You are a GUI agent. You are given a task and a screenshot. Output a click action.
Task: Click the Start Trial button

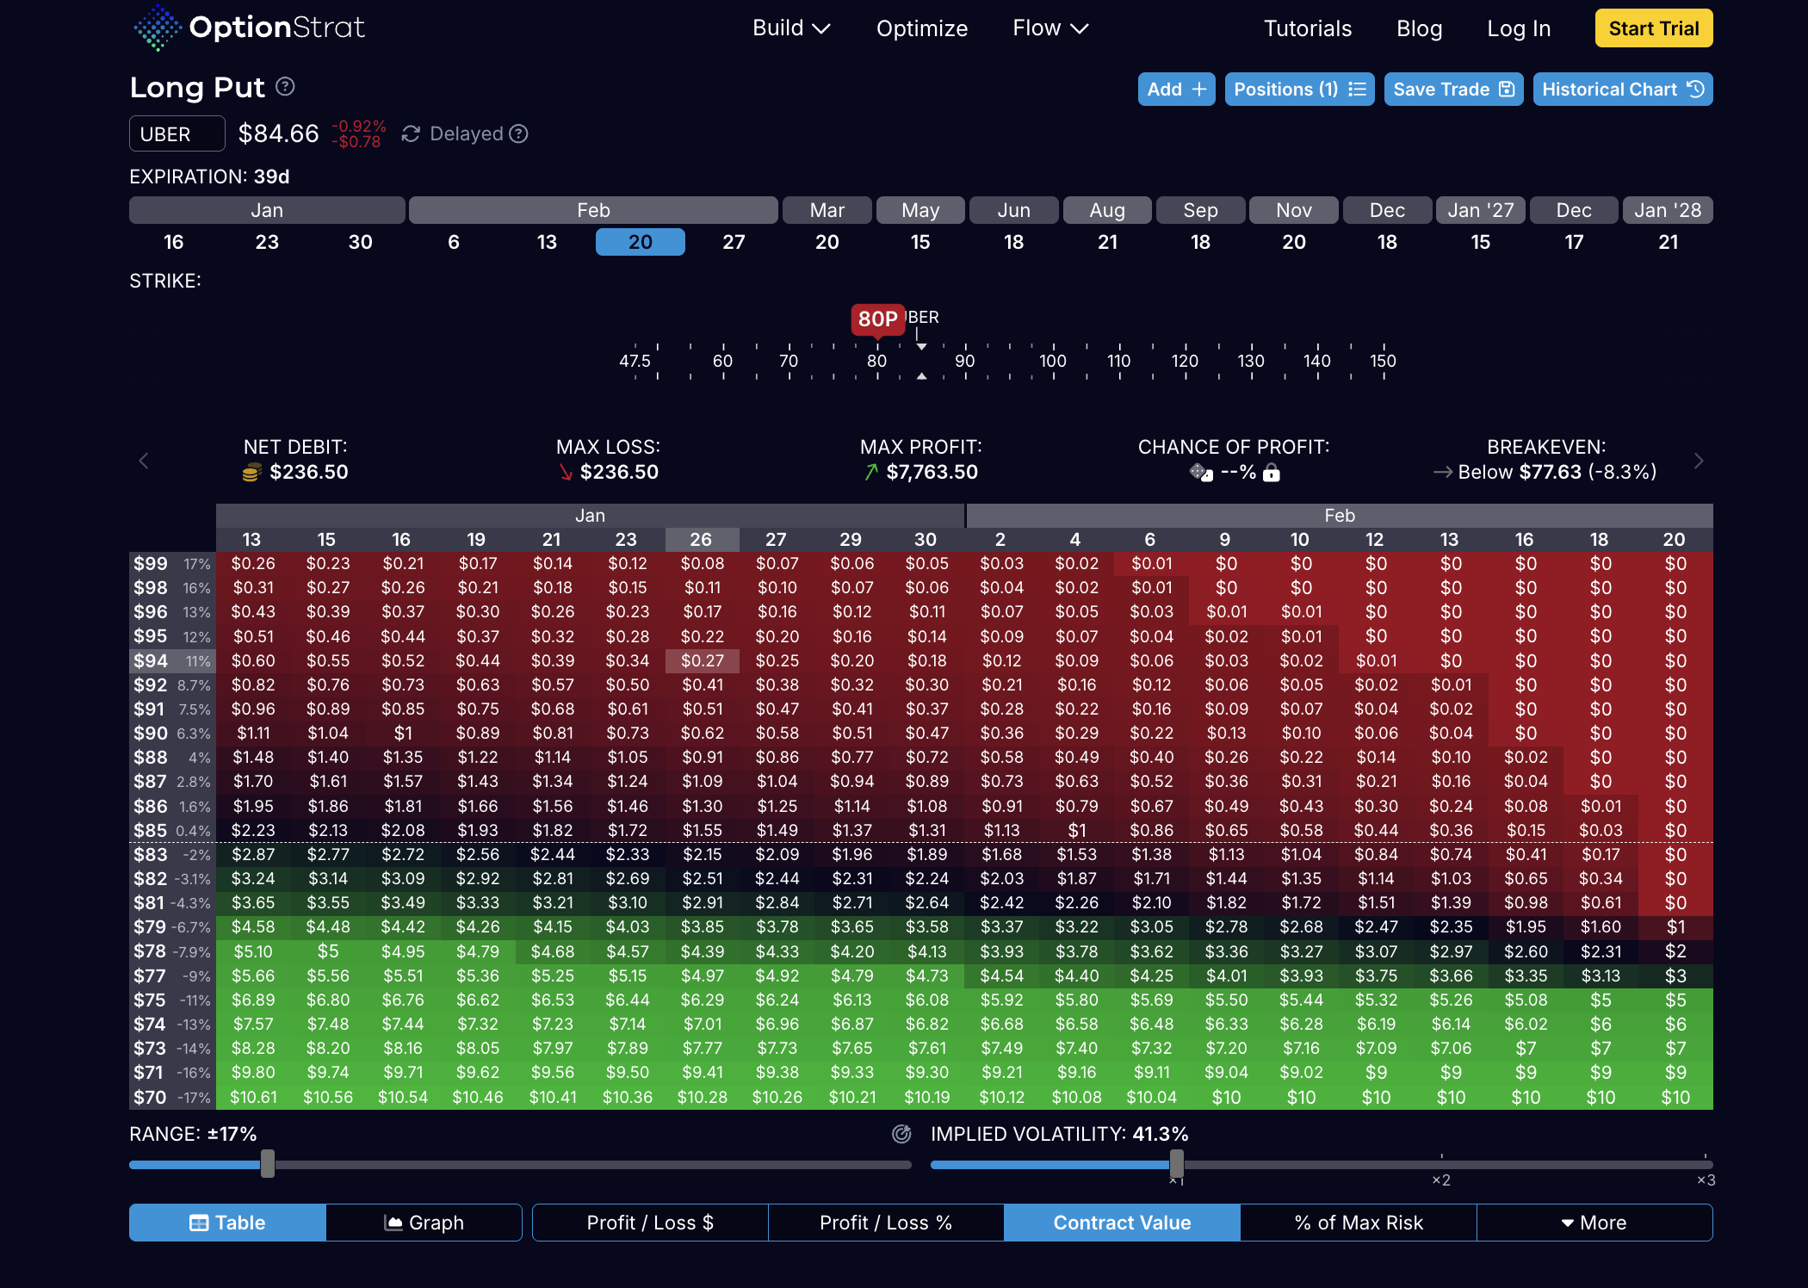point(1653,28)
